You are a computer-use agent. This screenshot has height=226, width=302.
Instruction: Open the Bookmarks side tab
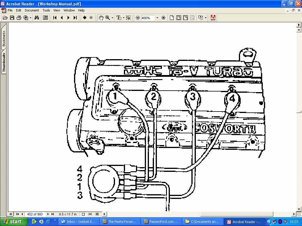(4, 39)
